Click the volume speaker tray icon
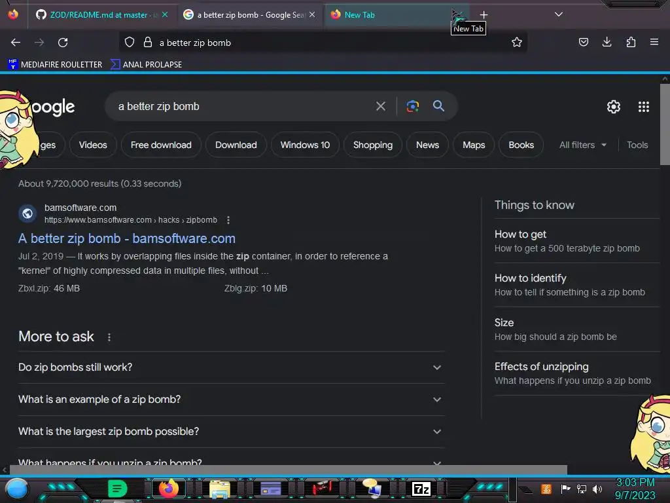The height and width of the screenshot is (503, 670). pyautogui.click(x=597, y=489)
